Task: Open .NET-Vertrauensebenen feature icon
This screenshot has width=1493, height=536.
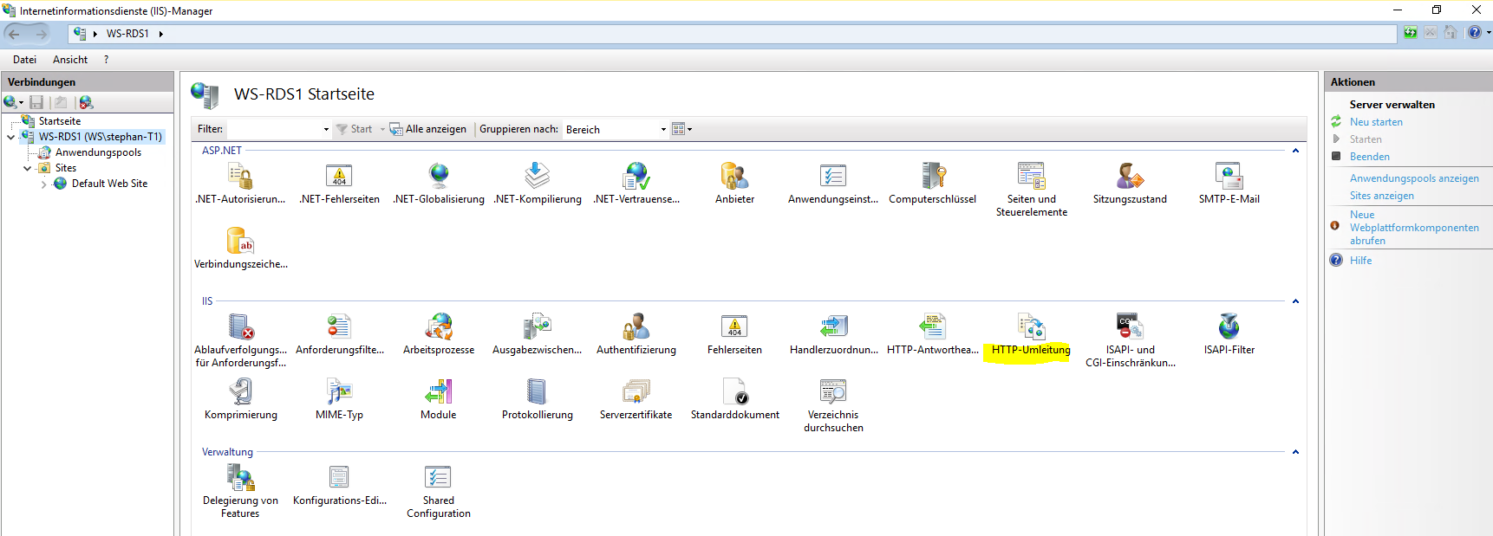Action: [x=636, y=184]
